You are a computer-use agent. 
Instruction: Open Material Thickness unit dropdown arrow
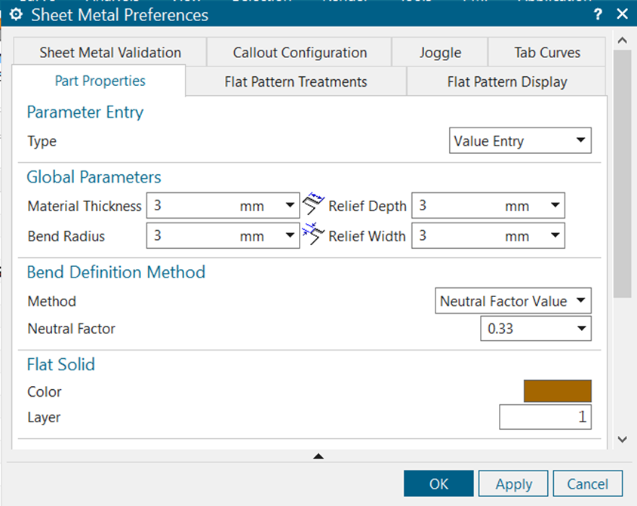tap(291, 205)
